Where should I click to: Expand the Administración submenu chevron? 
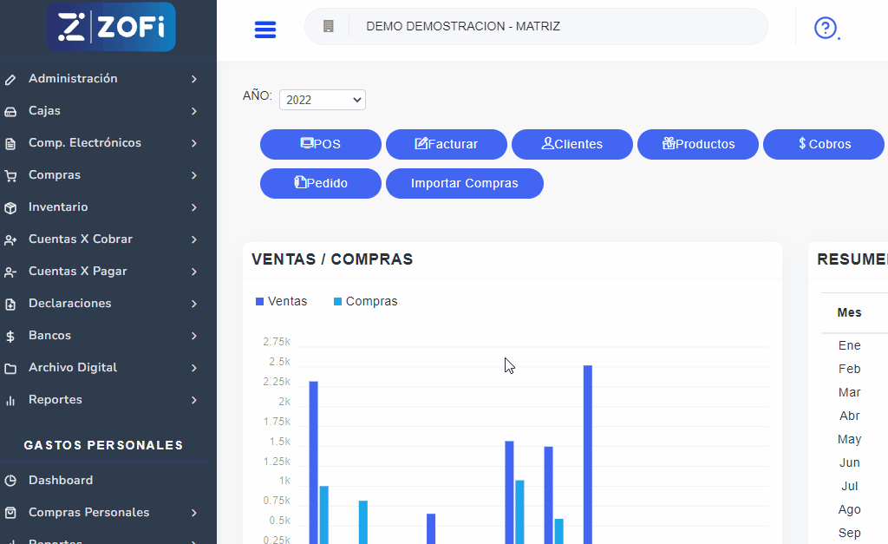click(194, 79)
